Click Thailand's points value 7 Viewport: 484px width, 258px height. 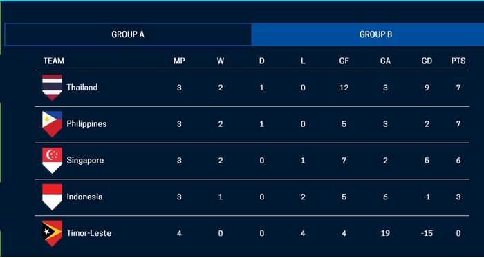click(x=458, y=88)
